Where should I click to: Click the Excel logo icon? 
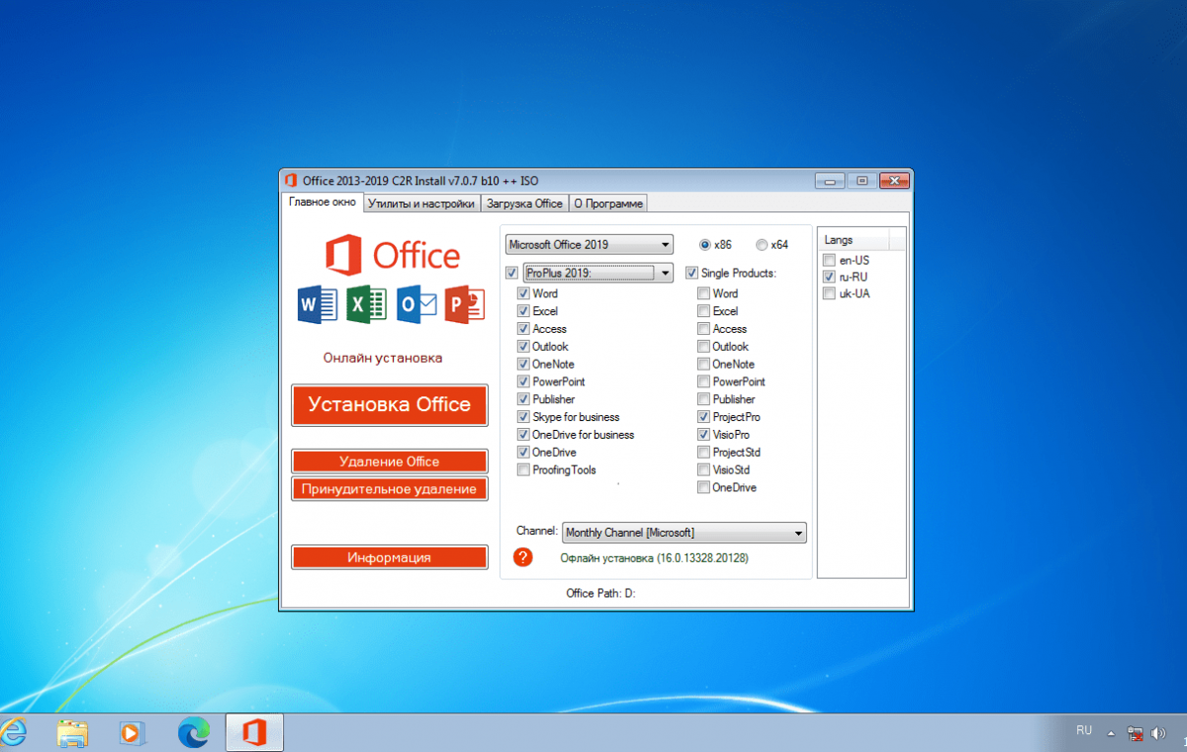pyautogui.click(x=367, y=304)
